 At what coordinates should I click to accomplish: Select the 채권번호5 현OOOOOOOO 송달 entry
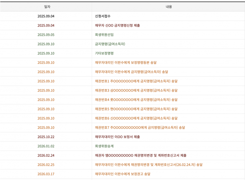136,109
